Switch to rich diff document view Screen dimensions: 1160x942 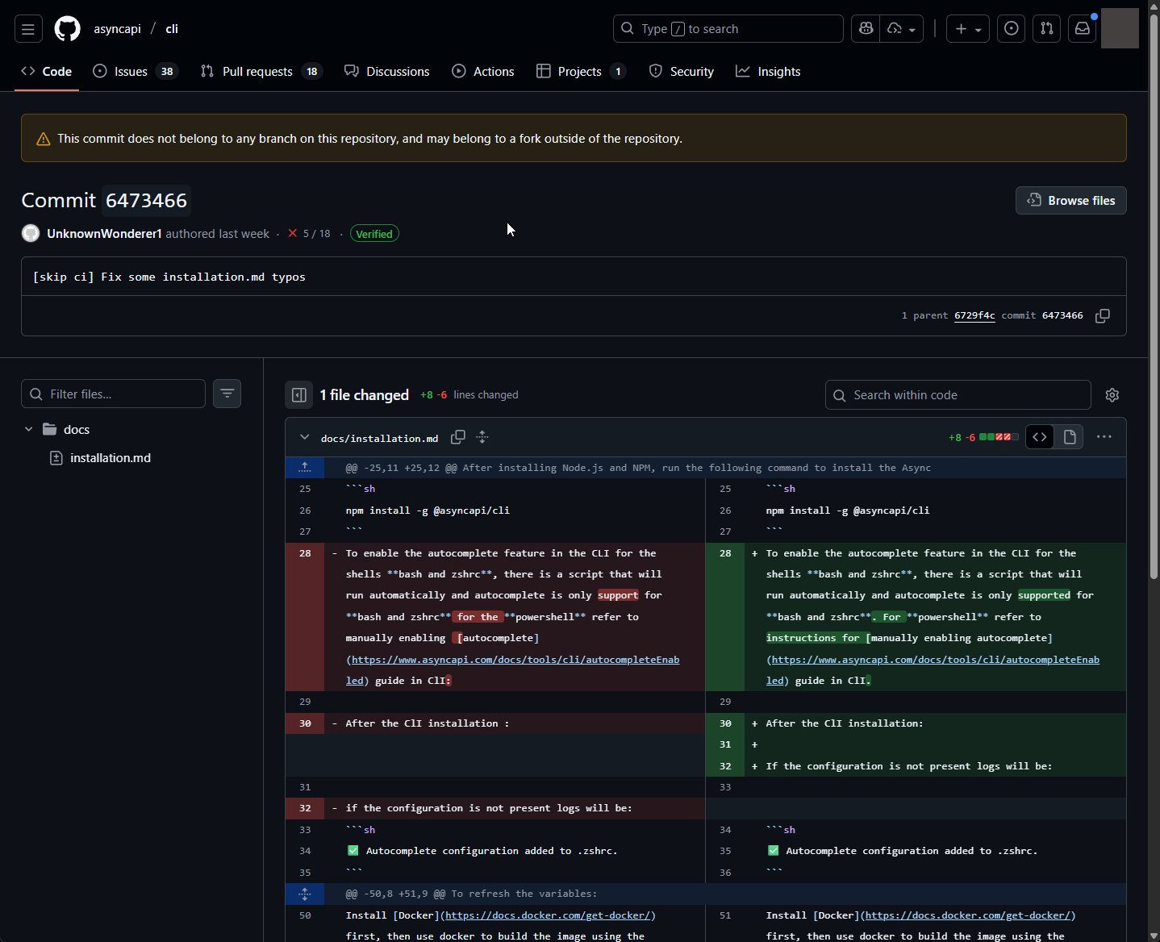1070,437
